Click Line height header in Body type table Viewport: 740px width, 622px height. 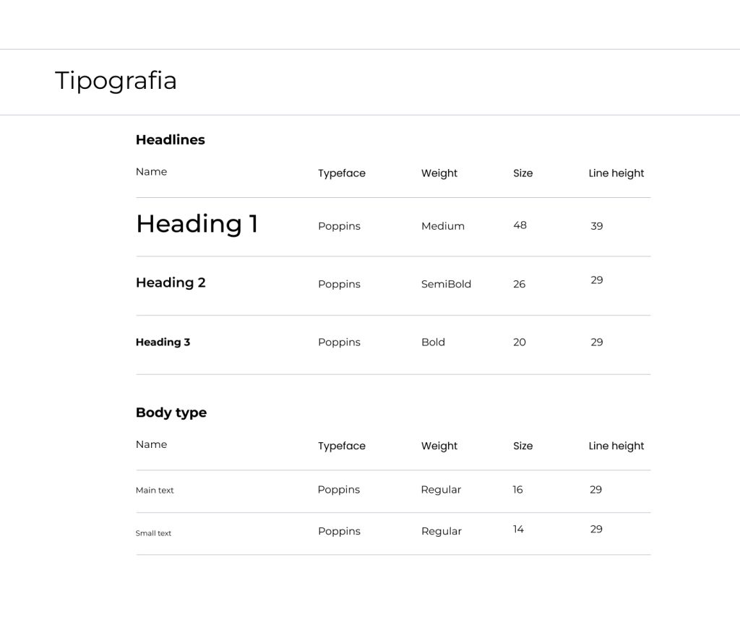(x=616, y=446)
